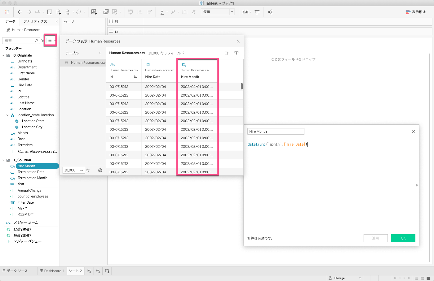Switch to the シート 2 tab

click(x=75, y=271)
